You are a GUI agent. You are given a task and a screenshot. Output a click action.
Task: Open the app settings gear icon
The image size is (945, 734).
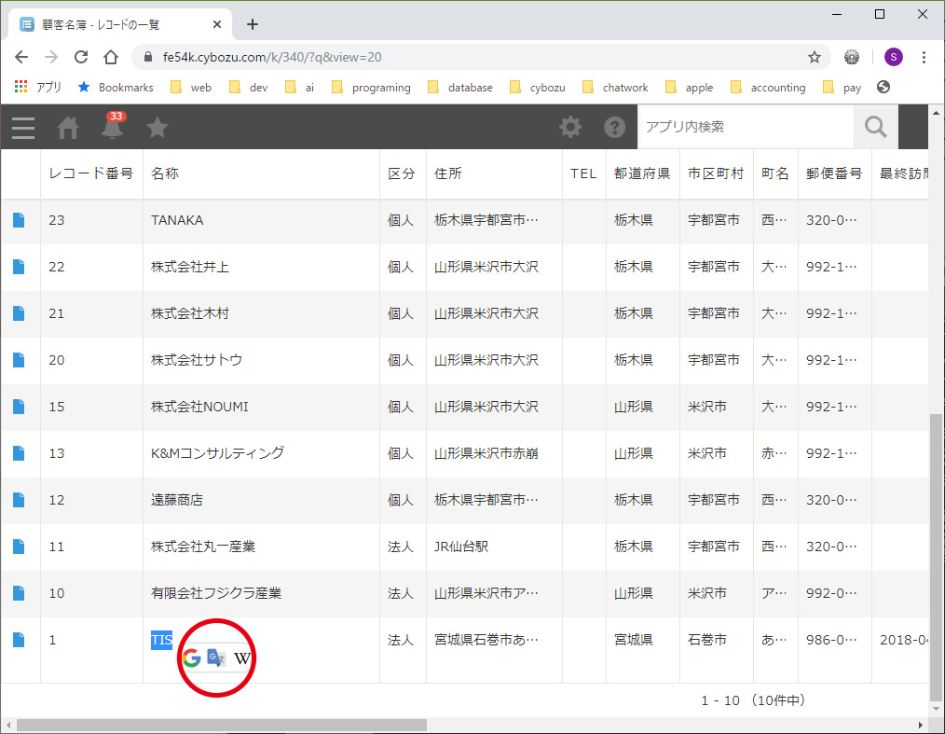click(570, 127)
